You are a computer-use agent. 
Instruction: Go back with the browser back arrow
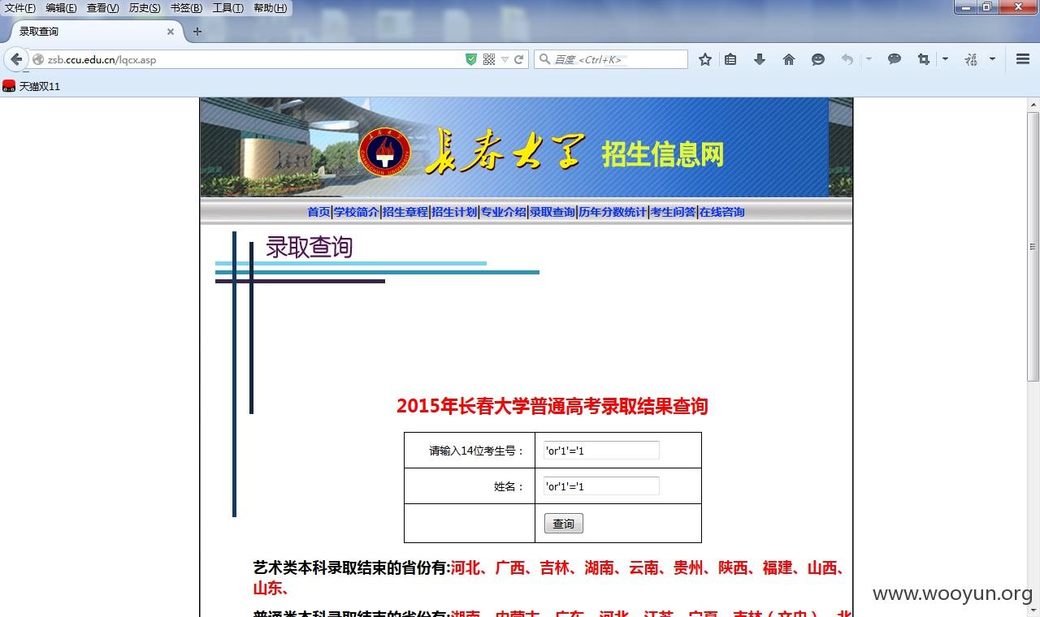[x=16, y=59]
